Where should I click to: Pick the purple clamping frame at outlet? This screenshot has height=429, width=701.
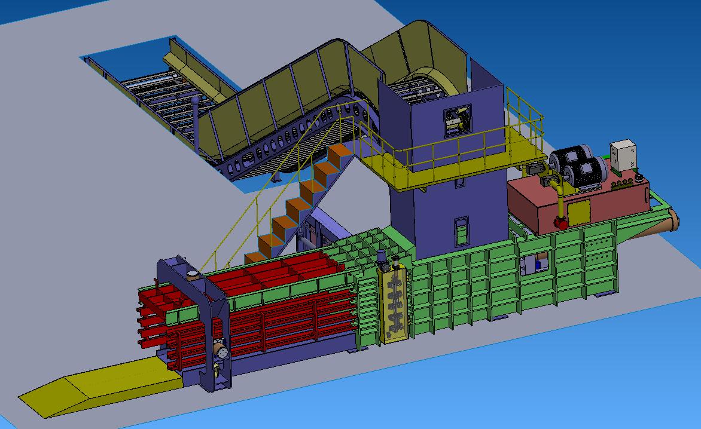pos(195,324)
